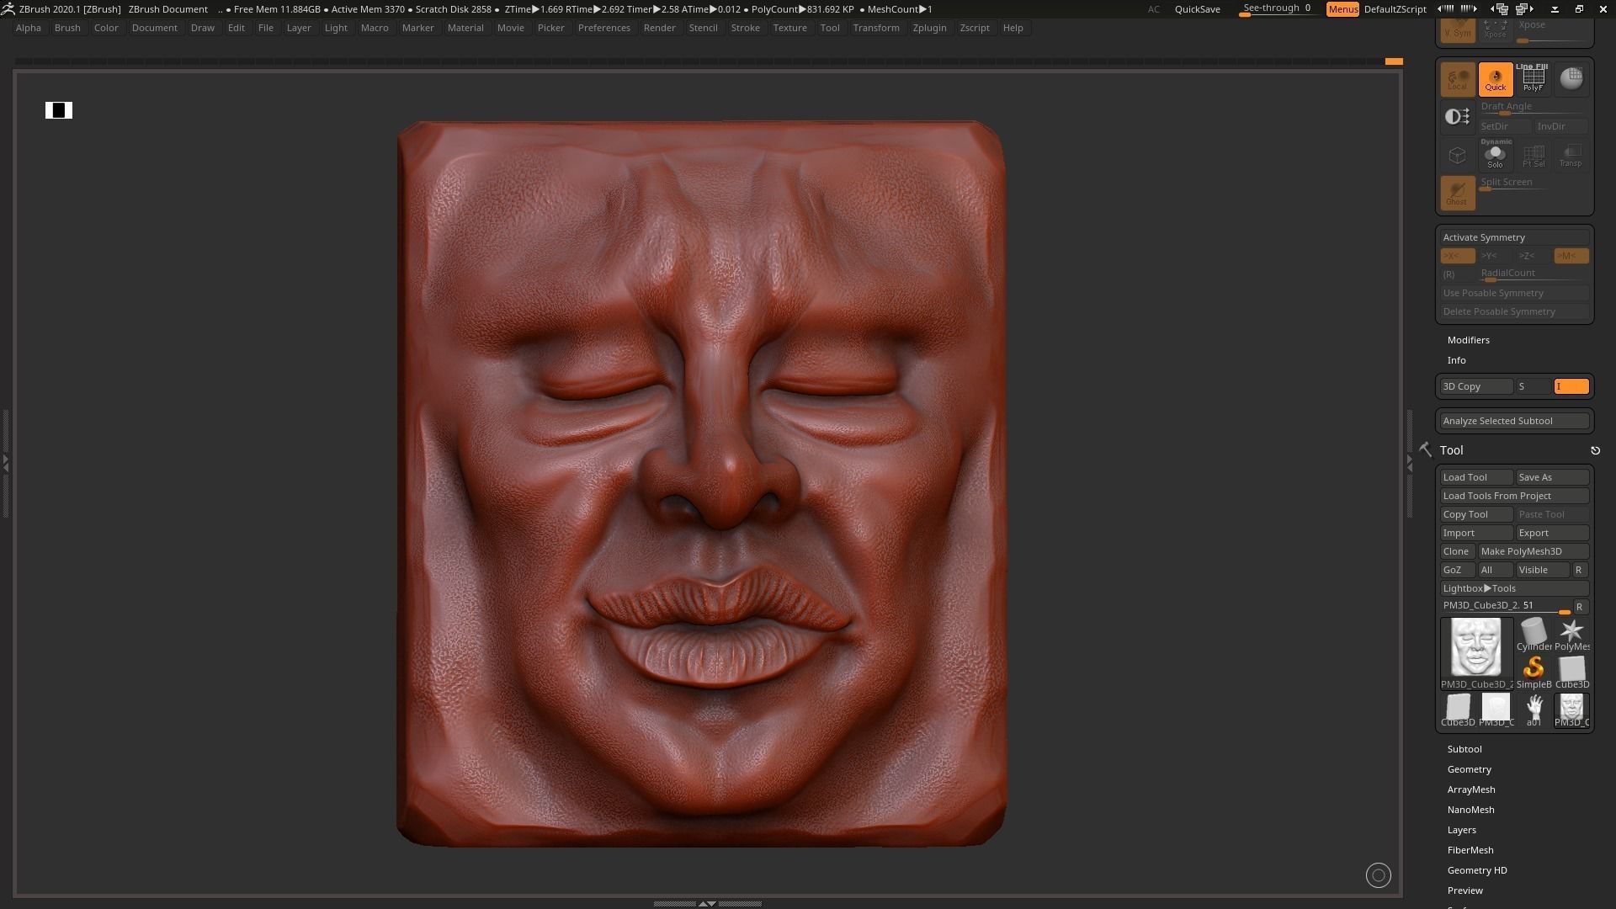Click the Xpose icon button
Image resolution: width=1616 pixels, height=909 pixels.
pos(1496,29)
